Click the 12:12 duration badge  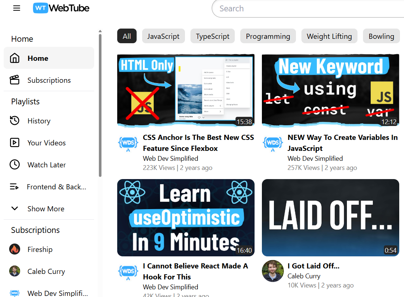[x=389, y=122]
